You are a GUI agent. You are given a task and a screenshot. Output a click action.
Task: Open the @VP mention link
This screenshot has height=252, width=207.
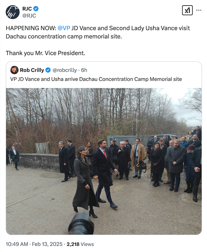[x=64, y=28]
